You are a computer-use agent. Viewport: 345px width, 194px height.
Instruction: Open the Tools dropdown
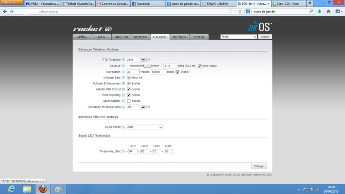coord(238,37)
